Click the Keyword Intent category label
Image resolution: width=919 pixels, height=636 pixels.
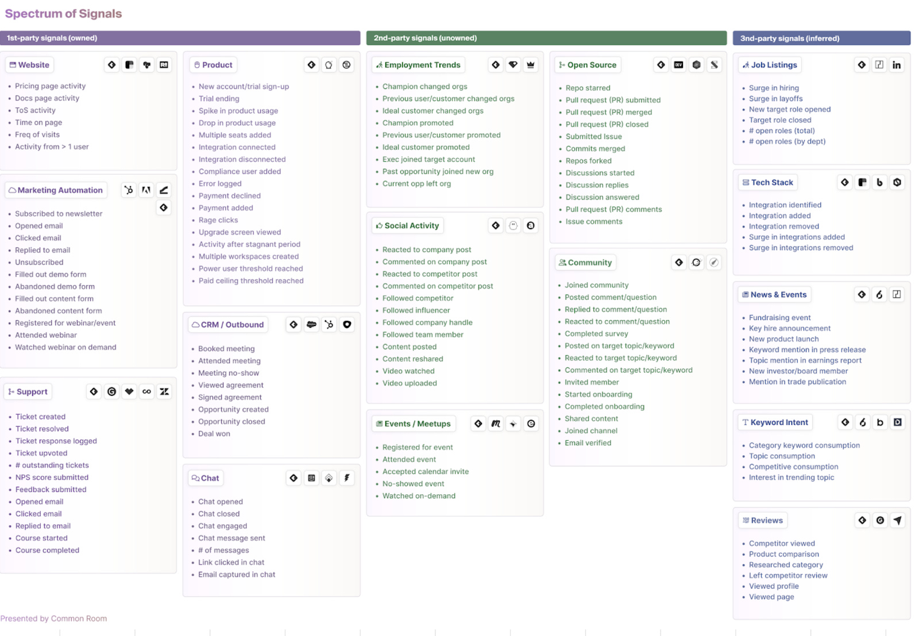coord(775,422)
